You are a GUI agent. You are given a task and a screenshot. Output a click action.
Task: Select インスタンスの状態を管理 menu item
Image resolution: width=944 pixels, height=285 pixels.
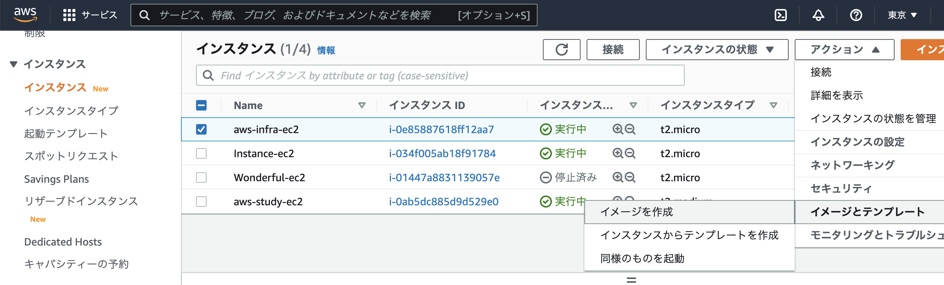[869, 119]
